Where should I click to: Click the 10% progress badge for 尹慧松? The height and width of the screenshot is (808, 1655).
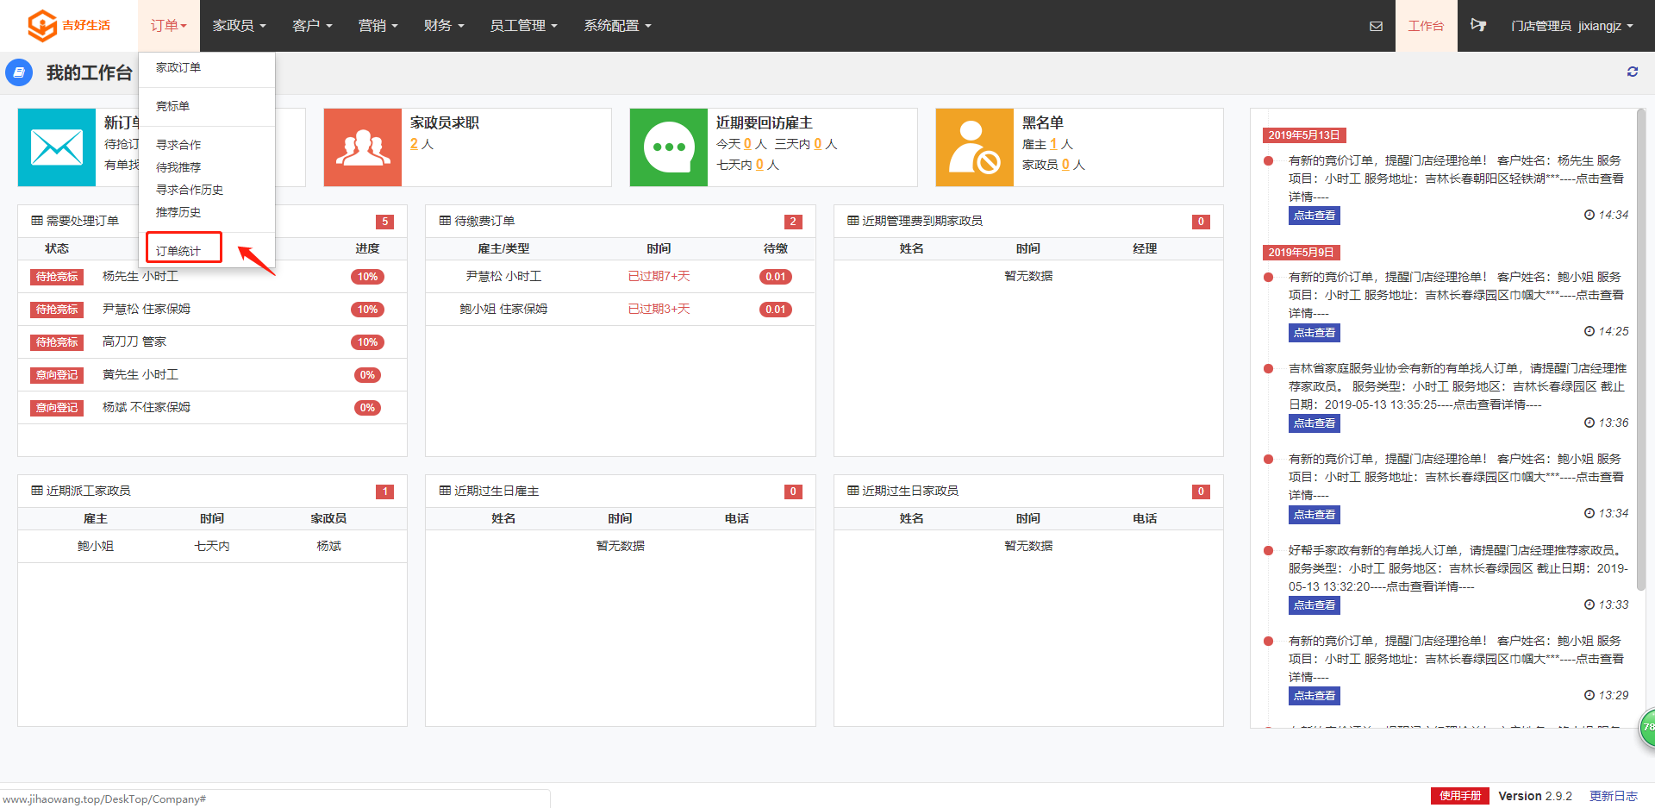[x=367, y=310]
